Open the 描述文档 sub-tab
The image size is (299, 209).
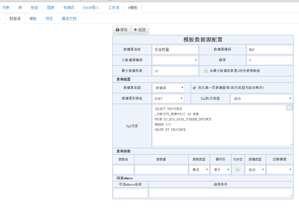point(69,19)
